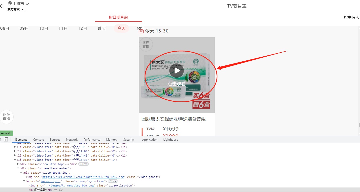Expand the li node with data-time 今天14:40

click(15, 156)
